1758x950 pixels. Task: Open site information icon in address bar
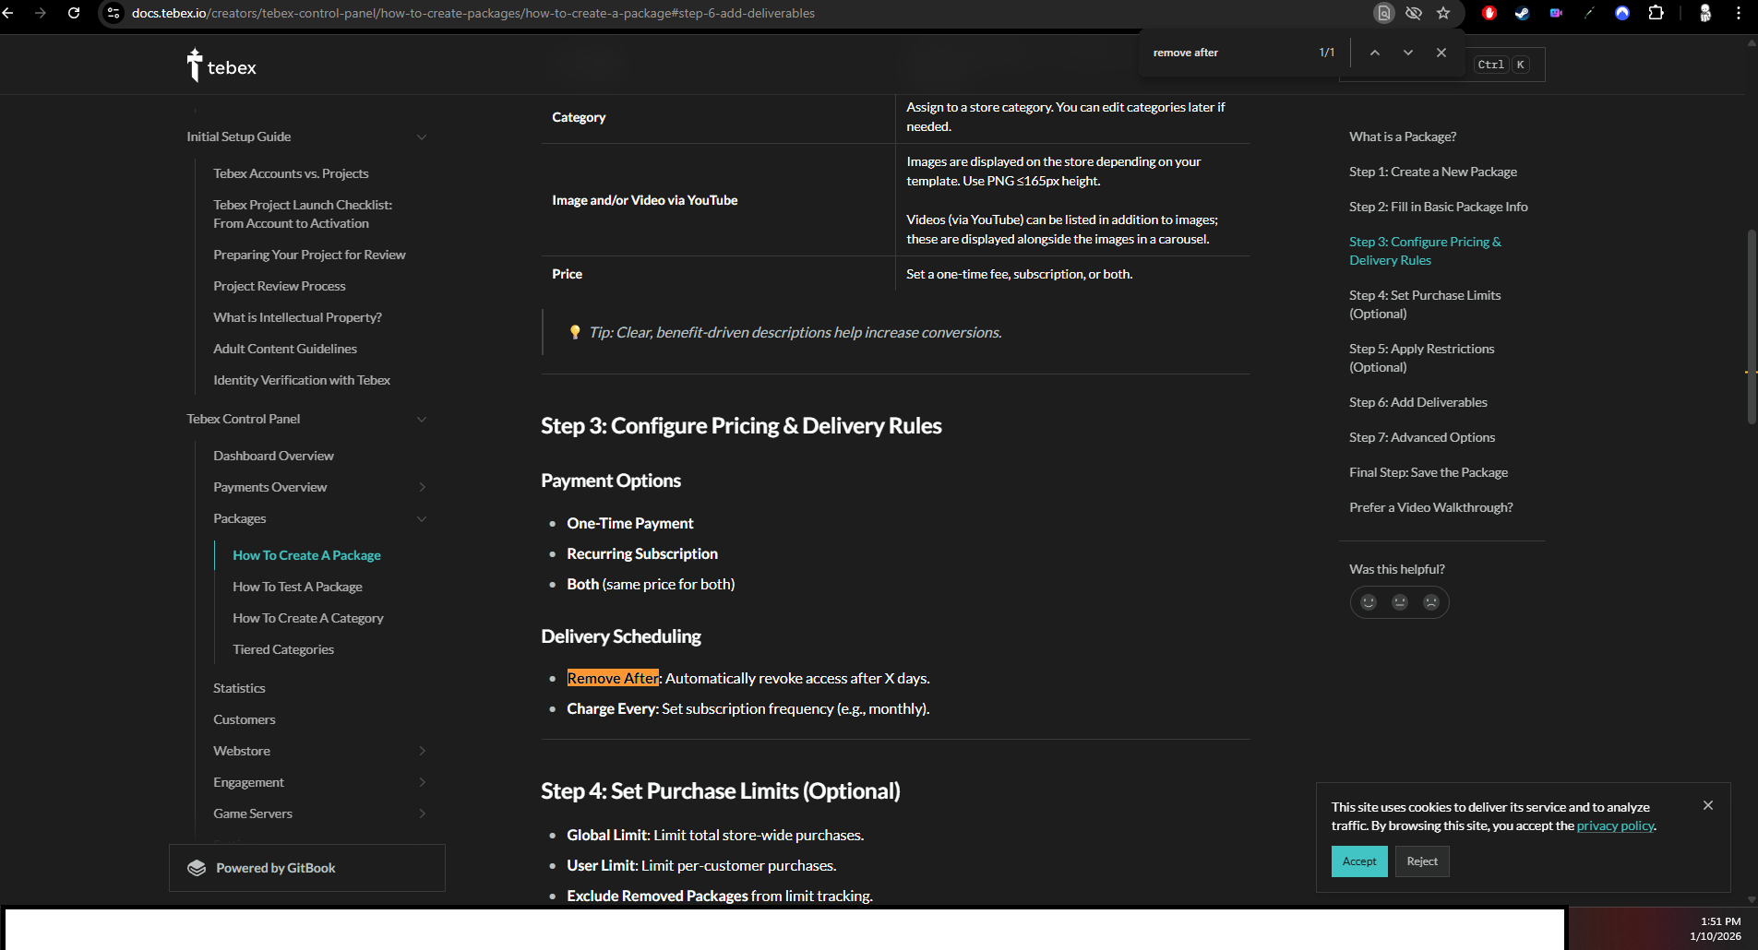point(114,13)
